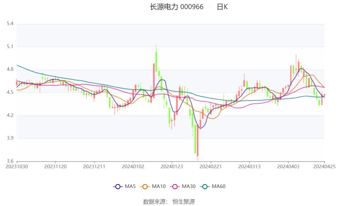338x206 pixels.
Task: Click the 20240403 date label
Action: tap(288, 167)
